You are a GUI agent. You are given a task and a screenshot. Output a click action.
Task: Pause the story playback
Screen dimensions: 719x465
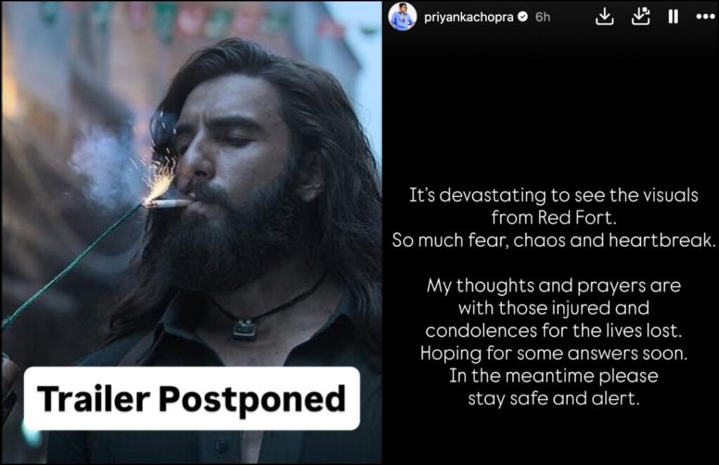pyautogui.click(x=673, y=17)
